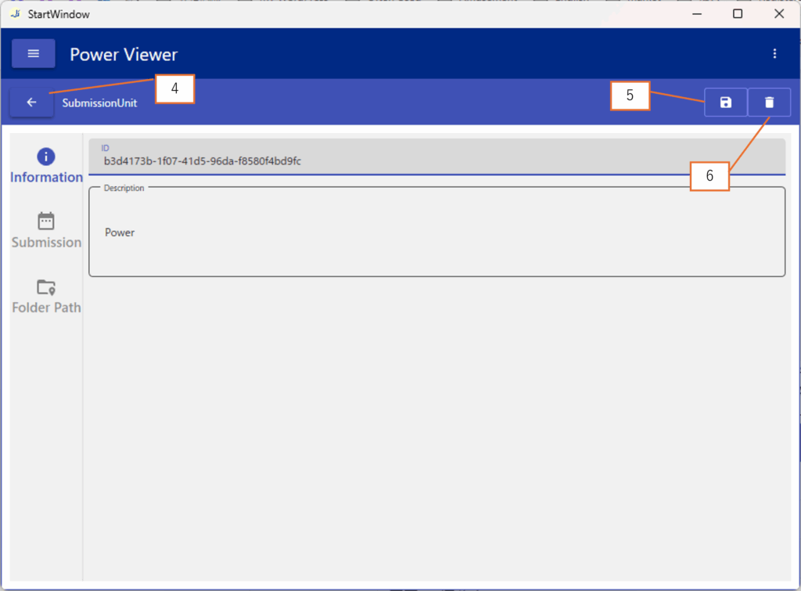Close the StartWindow window
The height and width of the screenshot is (591, 801).
pyautogui.click(x=778, y=14)
